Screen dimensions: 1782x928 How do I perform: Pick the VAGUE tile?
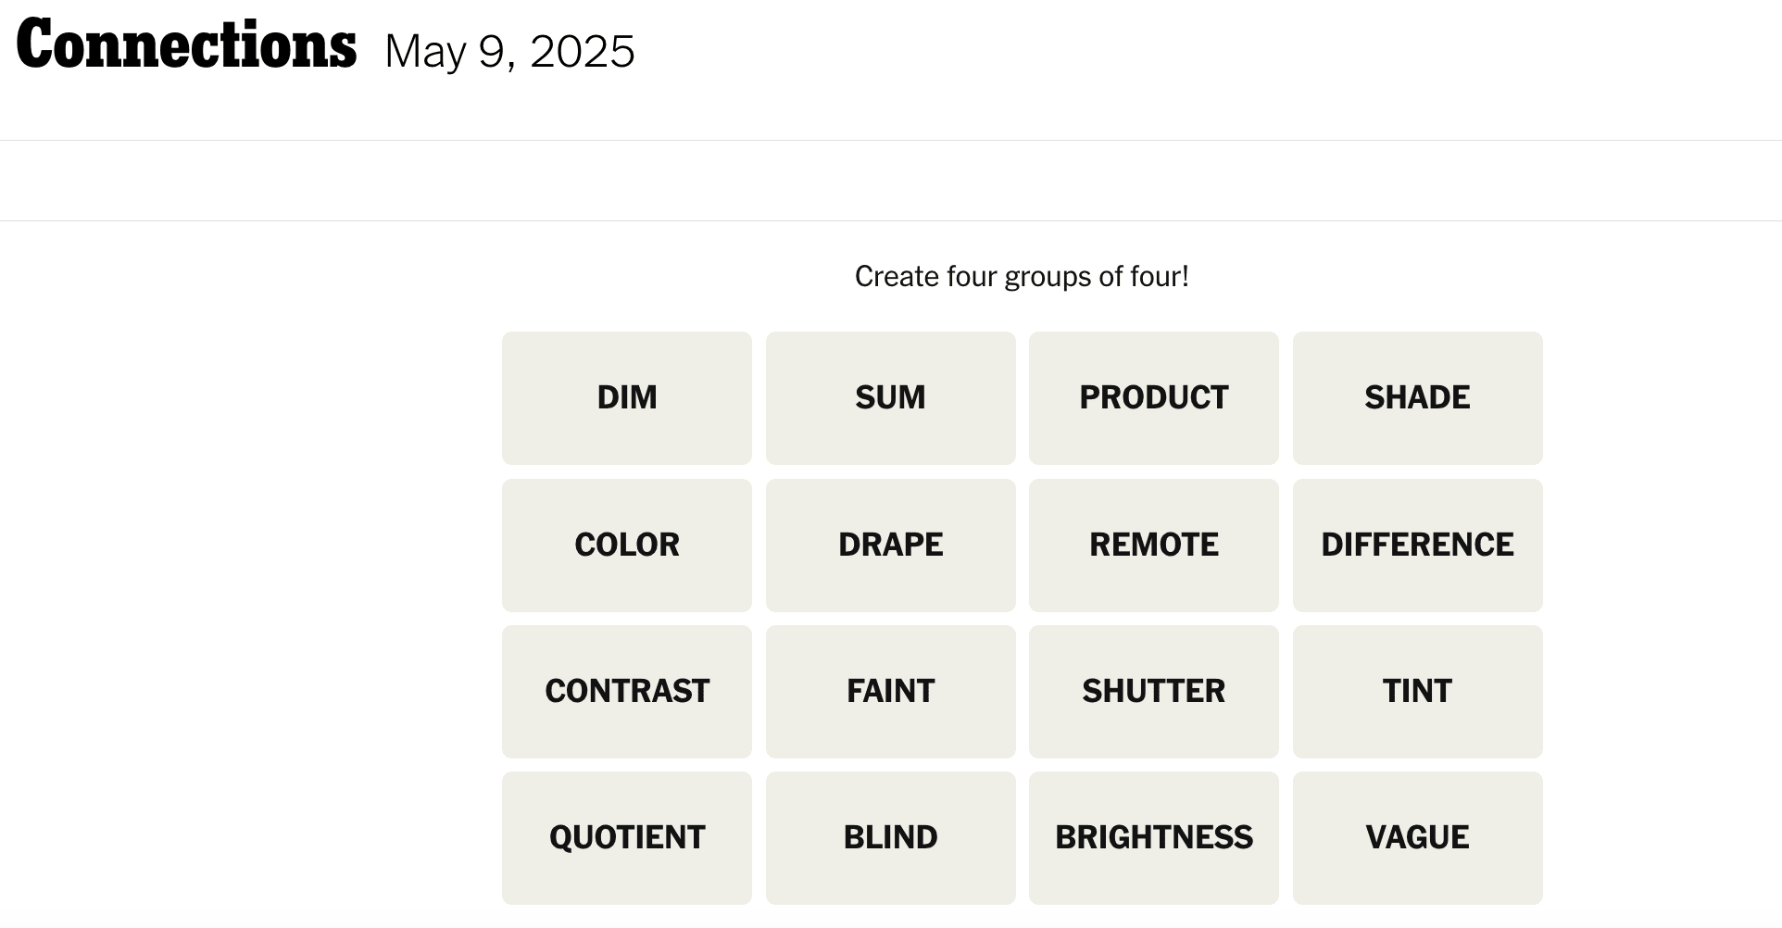pos(1417,837)
